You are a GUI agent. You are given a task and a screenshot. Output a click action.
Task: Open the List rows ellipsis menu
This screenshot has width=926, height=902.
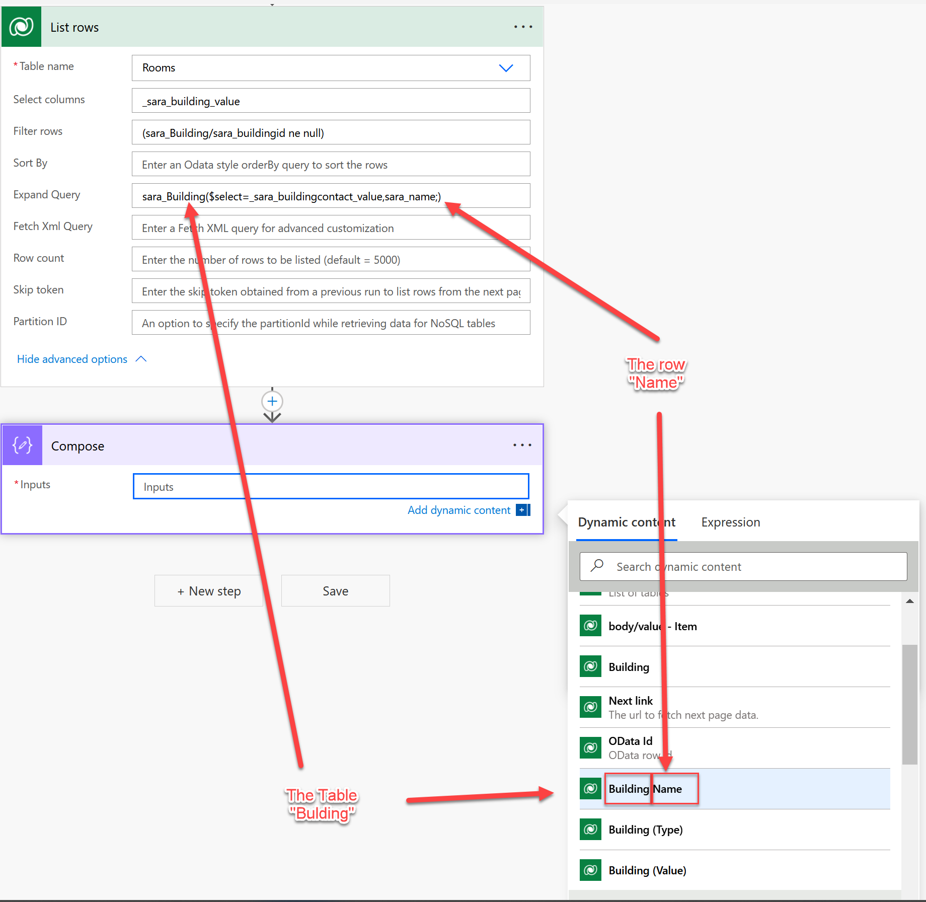pyautogui.click(x=523, y=27)
